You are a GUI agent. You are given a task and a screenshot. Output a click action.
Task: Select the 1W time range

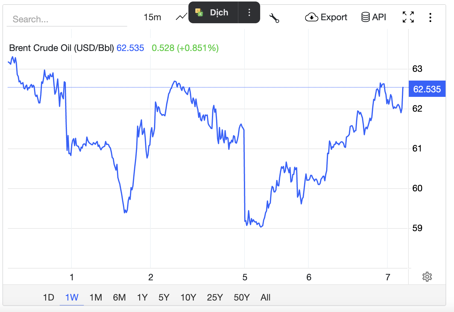tap(72, 298)
